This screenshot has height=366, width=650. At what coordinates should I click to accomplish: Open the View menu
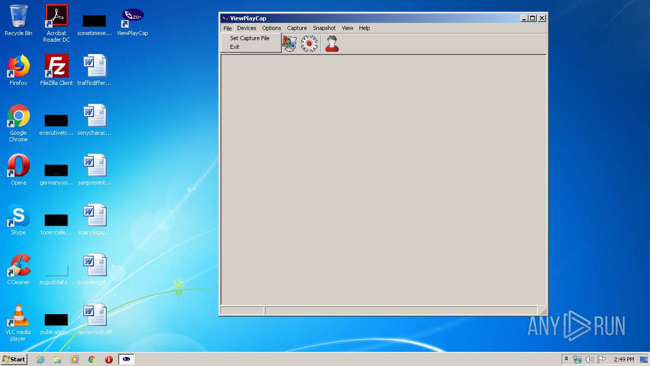pyautogui.click(x=347, y=28)
